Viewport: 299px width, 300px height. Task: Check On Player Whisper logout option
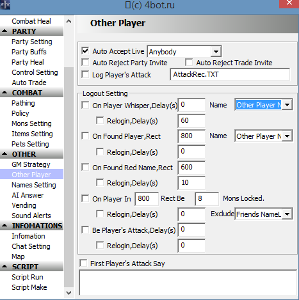(85, 105)
